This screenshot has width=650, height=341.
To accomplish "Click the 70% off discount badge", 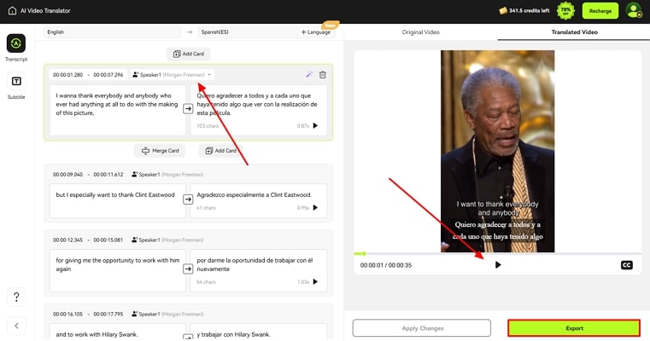I will pos(565,11).
